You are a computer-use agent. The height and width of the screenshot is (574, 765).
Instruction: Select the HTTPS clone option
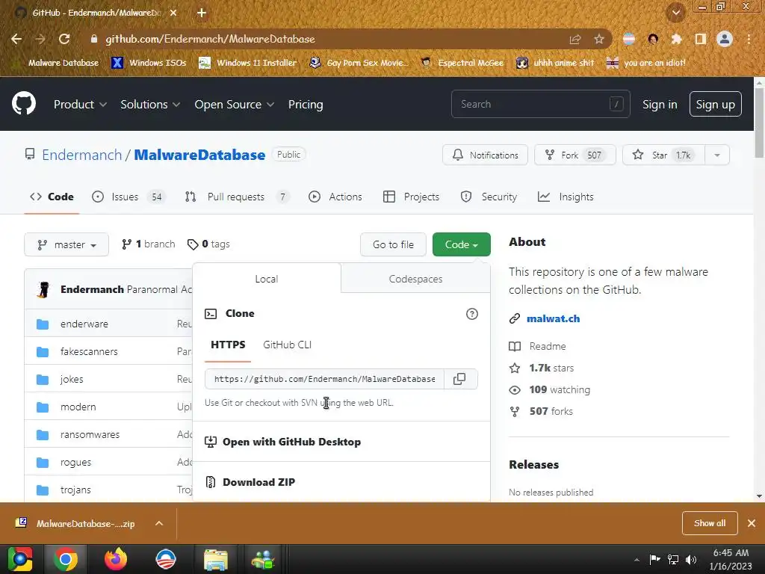(x=228, y=345)
